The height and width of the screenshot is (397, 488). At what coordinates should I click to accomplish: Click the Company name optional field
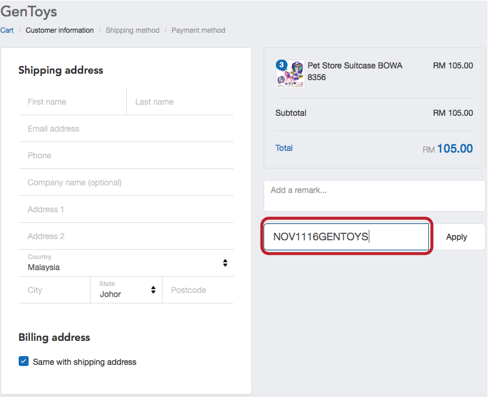(126, 182)
